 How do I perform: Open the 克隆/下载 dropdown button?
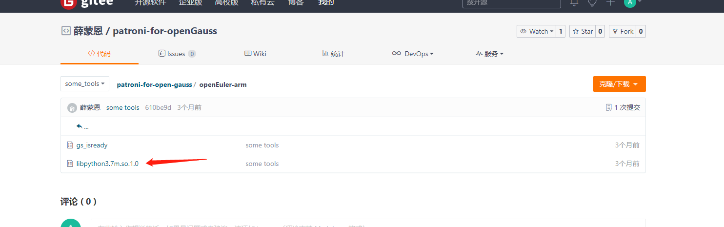coord(619,84)
